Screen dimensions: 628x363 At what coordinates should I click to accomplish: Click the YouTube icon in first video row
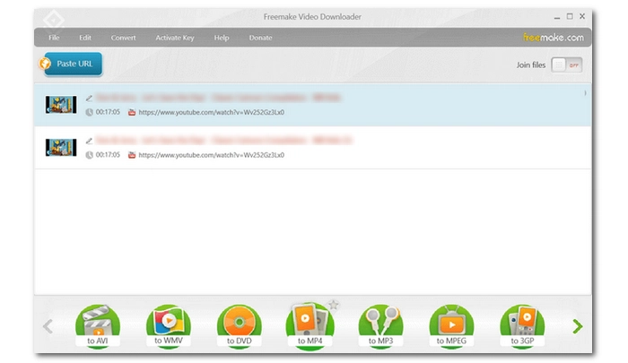132,112
